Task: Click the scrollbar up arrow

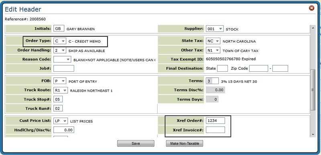Action: [x=313, y=28]
